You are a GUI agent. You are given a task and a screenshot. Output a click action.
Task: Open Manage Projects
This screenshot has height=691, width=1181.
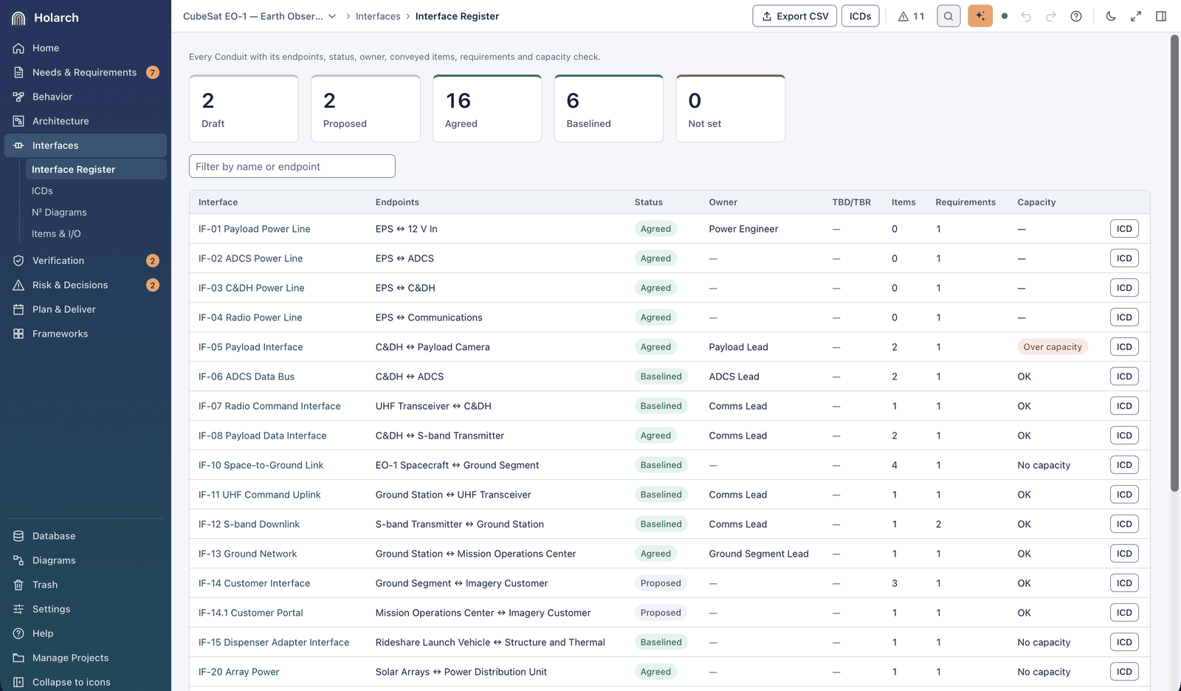[x=86, y=658]
